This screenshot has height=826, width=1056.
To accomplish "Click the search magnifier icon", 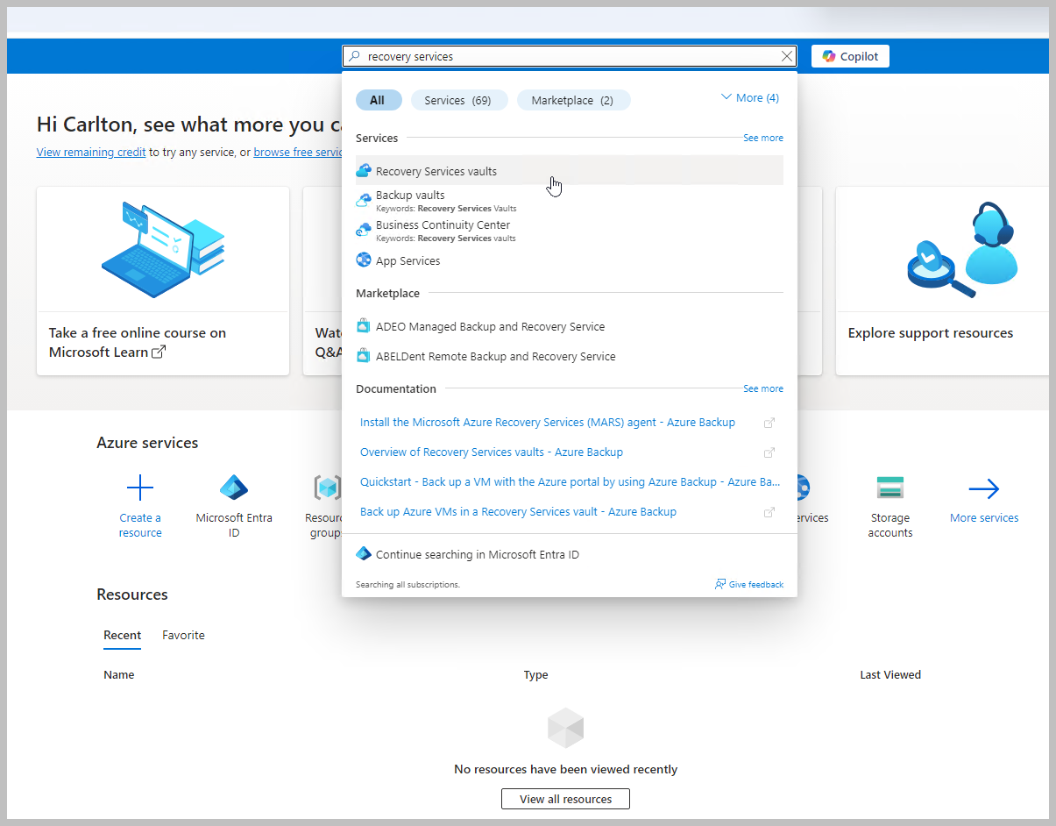I will click(354, 56).
